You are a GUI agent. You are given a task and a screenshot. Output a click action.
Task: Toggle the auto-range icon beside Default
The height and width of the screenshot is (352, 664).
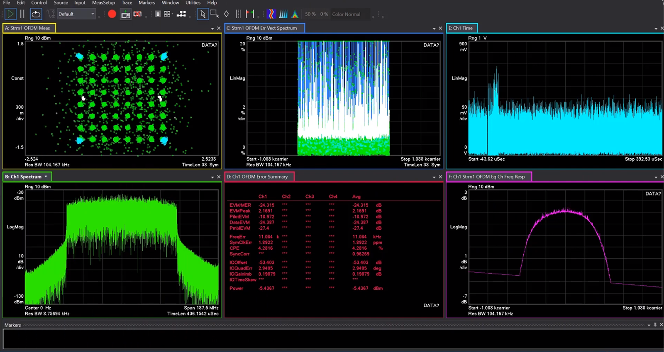tap(51, 14)
